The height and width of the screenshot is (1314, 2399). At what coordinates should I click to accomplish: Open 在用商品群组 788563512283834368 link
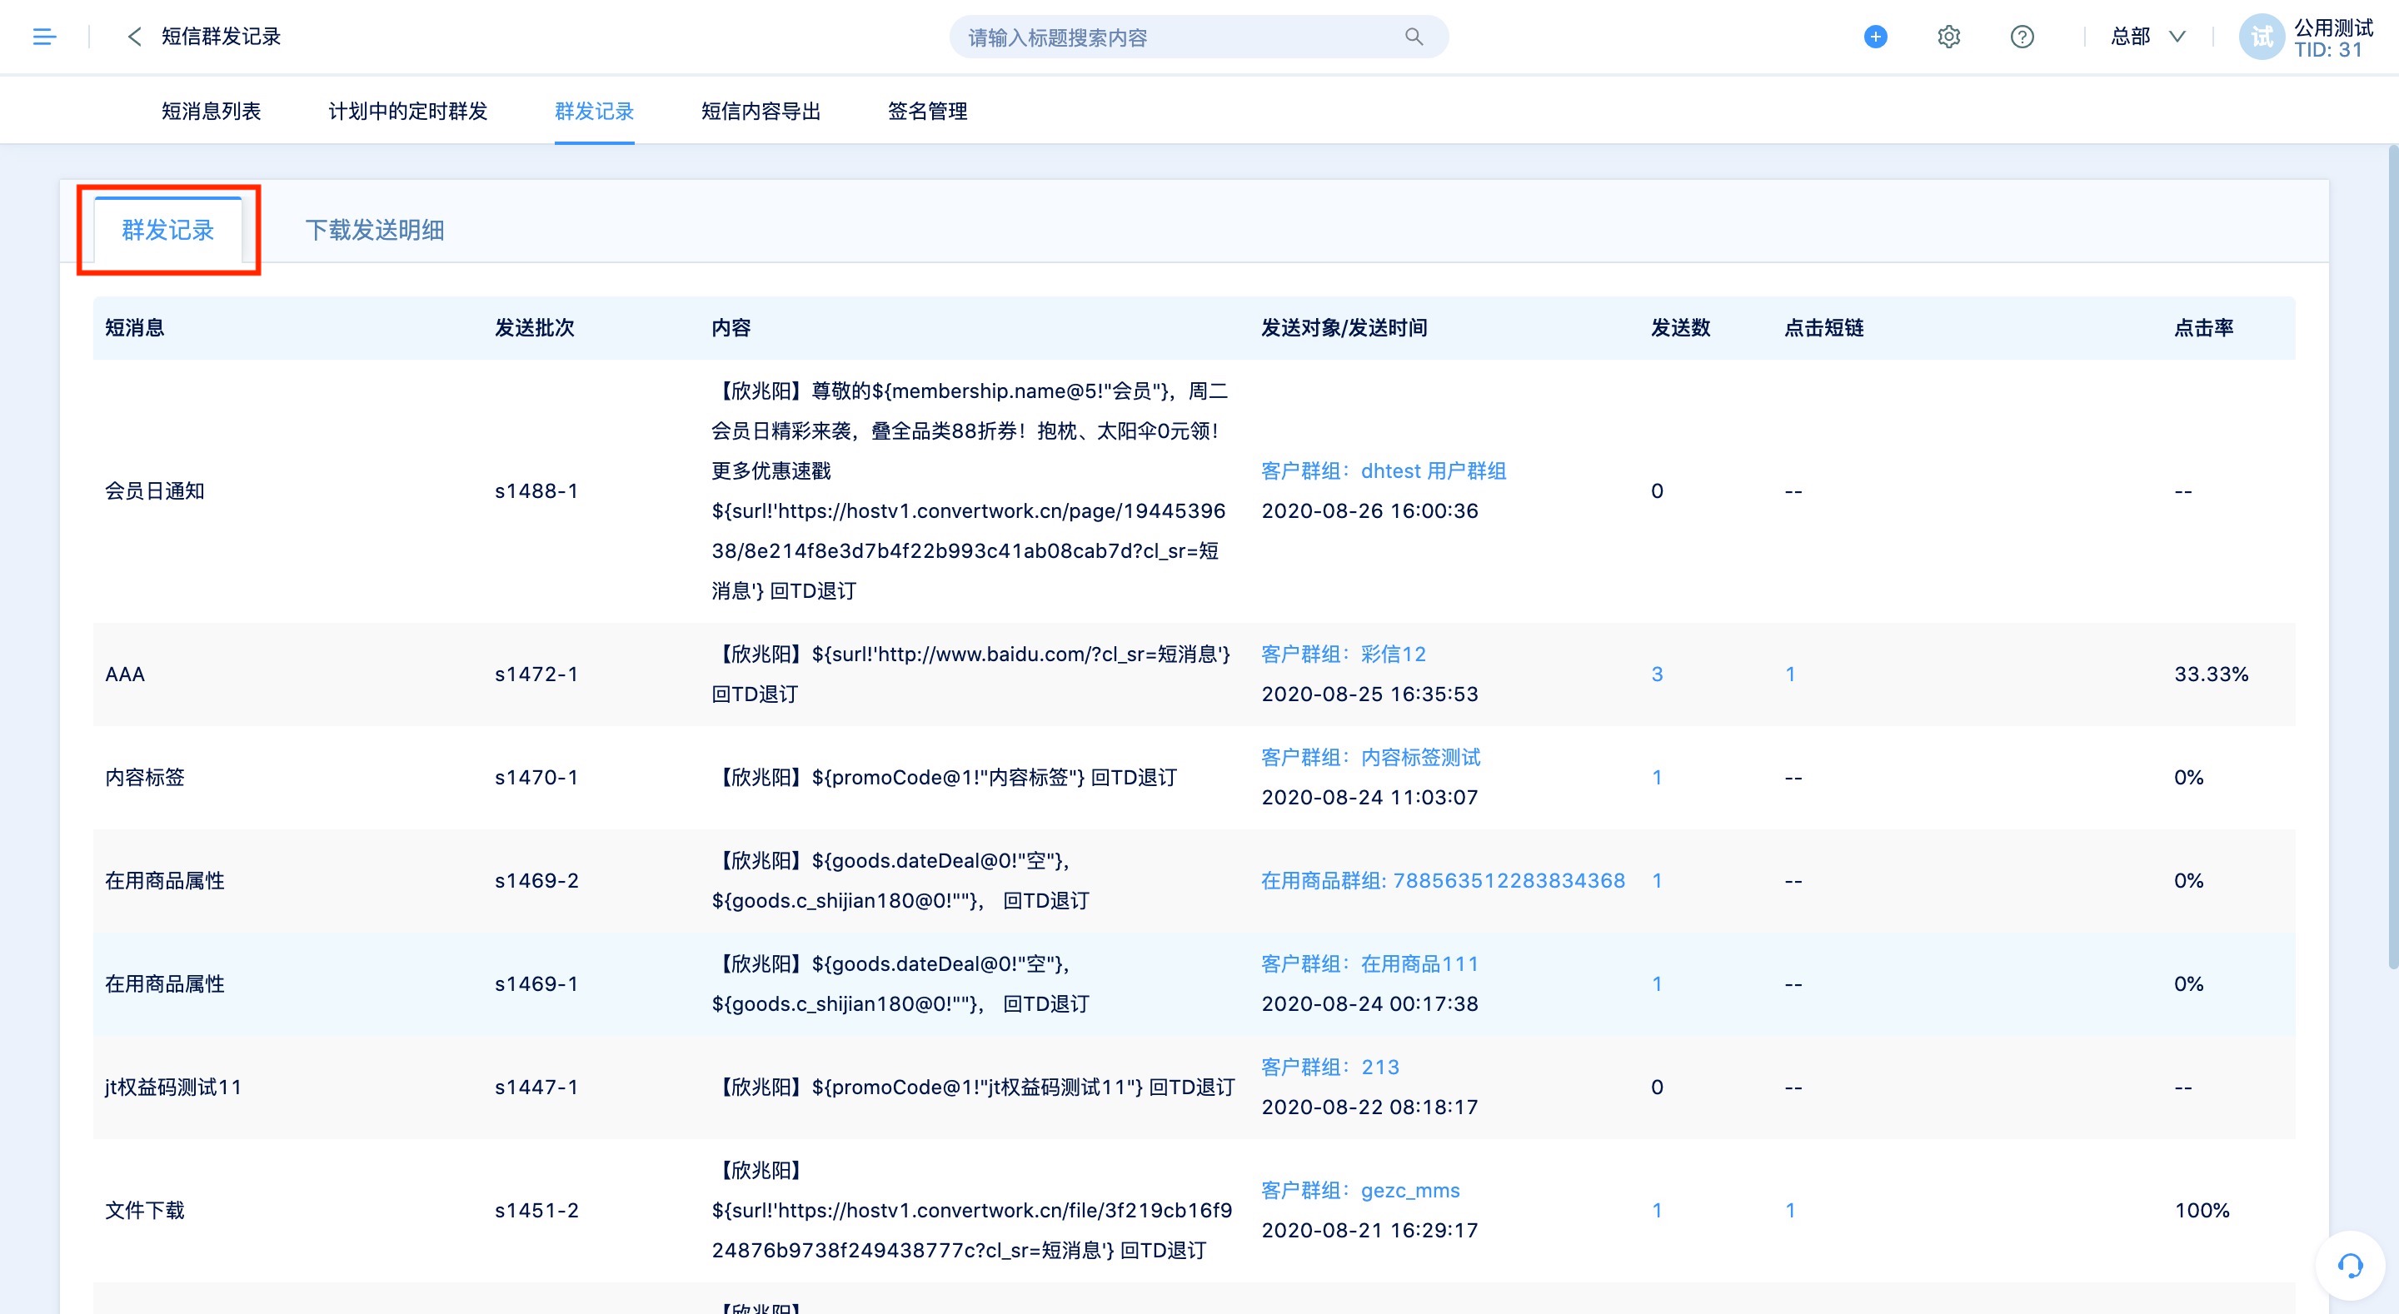(1444, 880)
